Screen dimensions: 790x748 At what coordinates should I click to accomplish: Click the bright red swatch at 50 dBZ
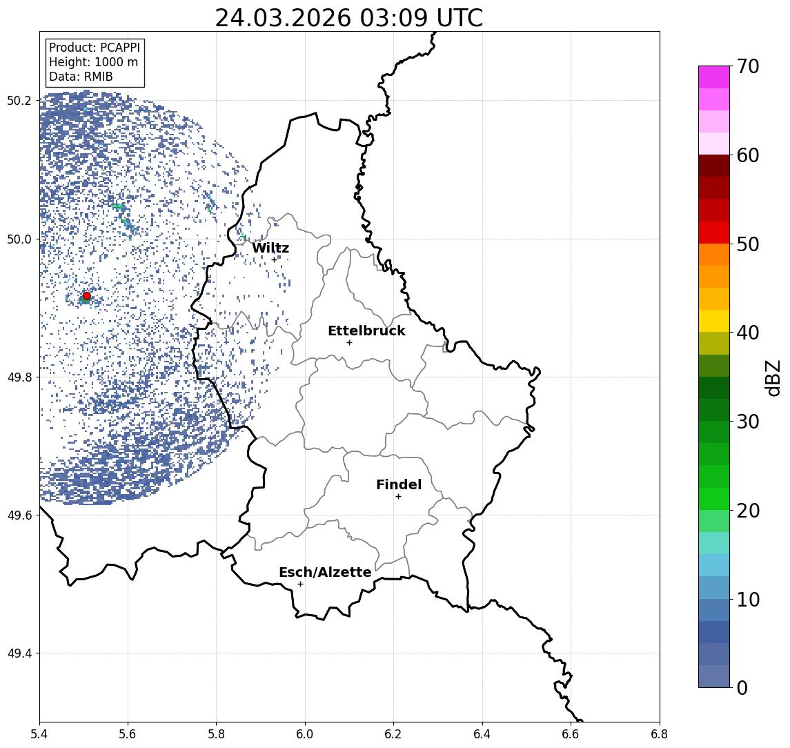714,233
